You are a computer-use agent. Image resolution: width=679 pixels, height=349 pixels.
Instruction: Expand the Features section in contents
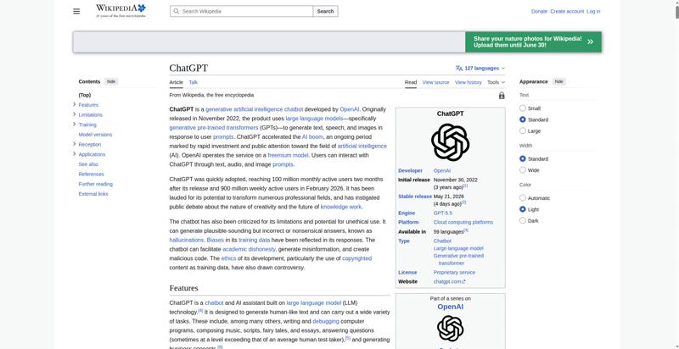click(75, 104)
